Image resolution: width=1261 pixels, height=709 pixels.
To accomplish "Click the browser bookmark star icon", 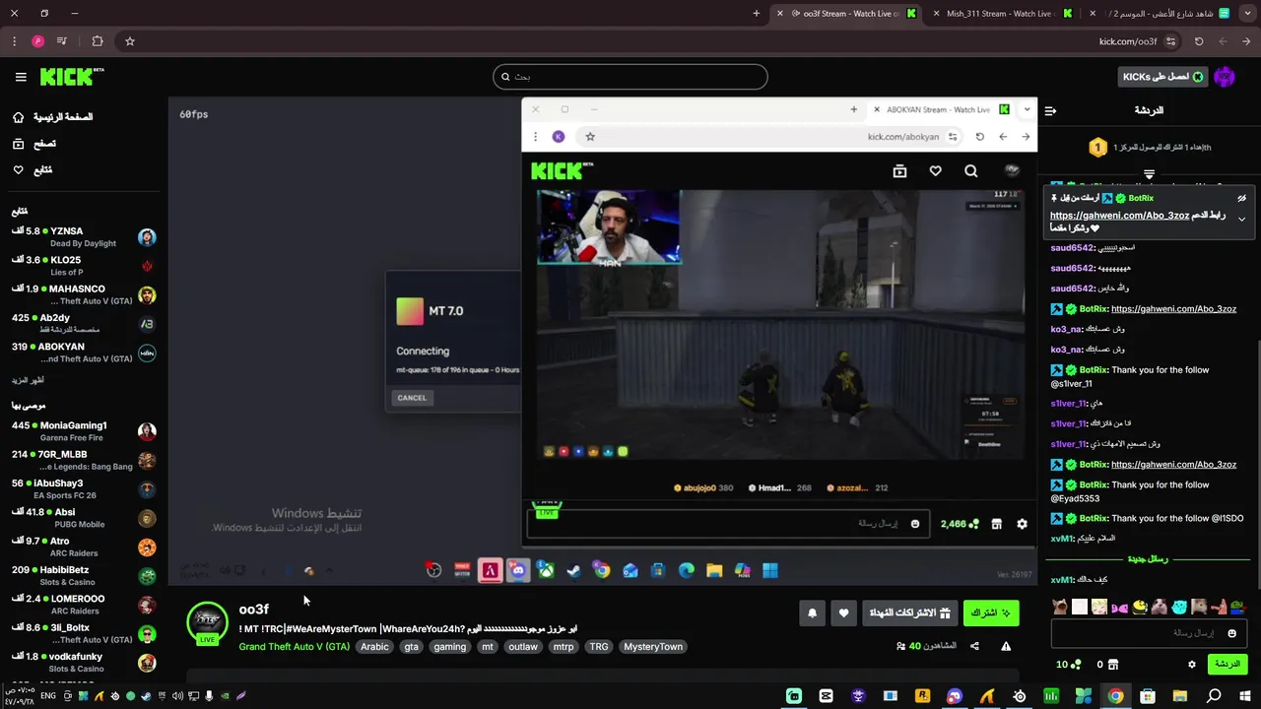I will click(x=129, y=41).
